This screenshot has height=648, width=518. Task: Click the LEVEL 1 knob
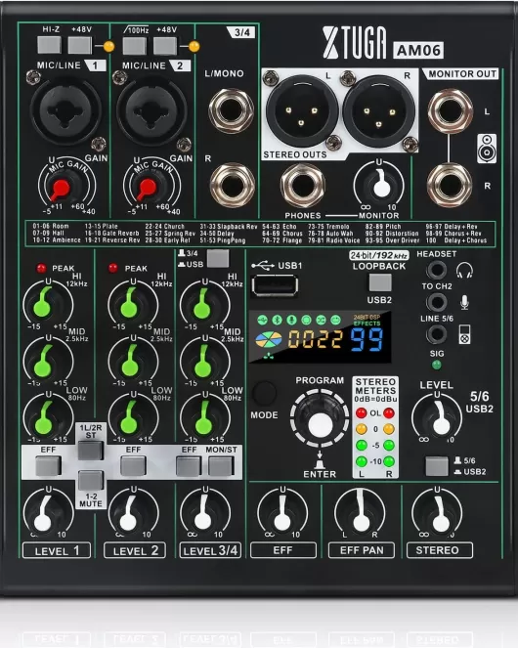48,512
